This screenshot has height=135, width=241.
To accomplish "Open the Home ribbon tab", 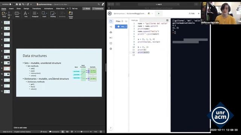I will tap(4, 9).
